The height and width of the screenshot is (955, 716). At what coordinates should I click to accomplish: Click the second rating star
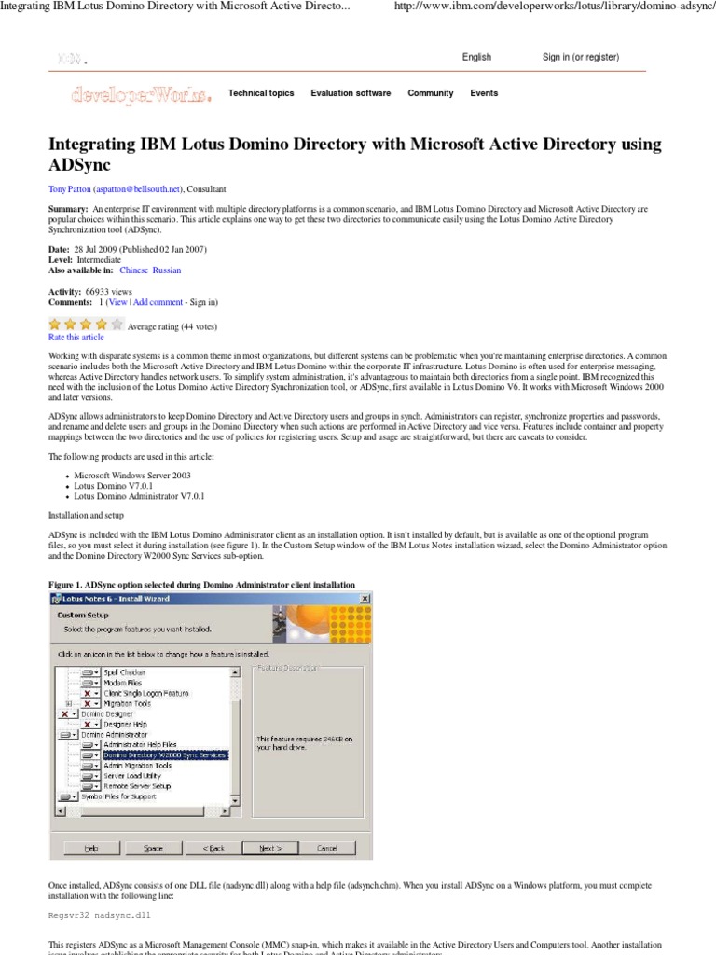pyautogui.click(x=71, y=324)
